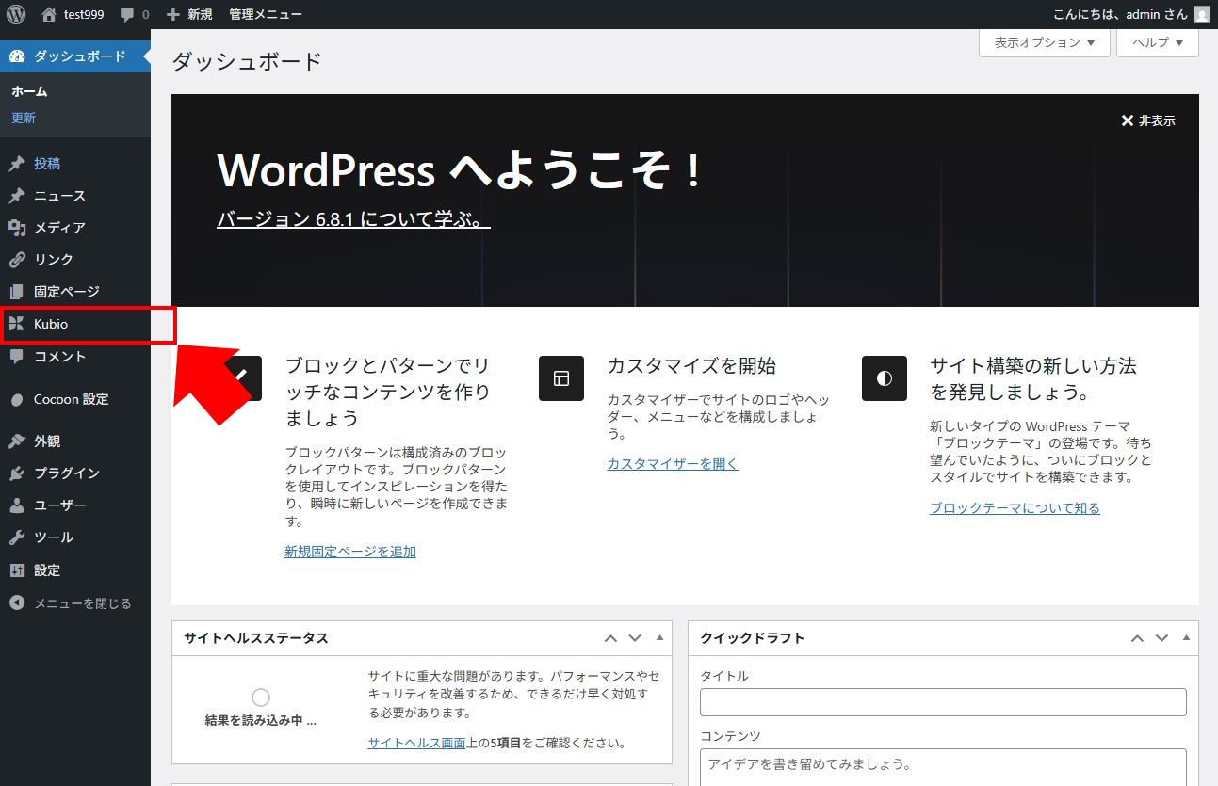Click the カスタマイズ layout square icon
The height and width of the screenshot is (786, 1218).
[561, 378]
